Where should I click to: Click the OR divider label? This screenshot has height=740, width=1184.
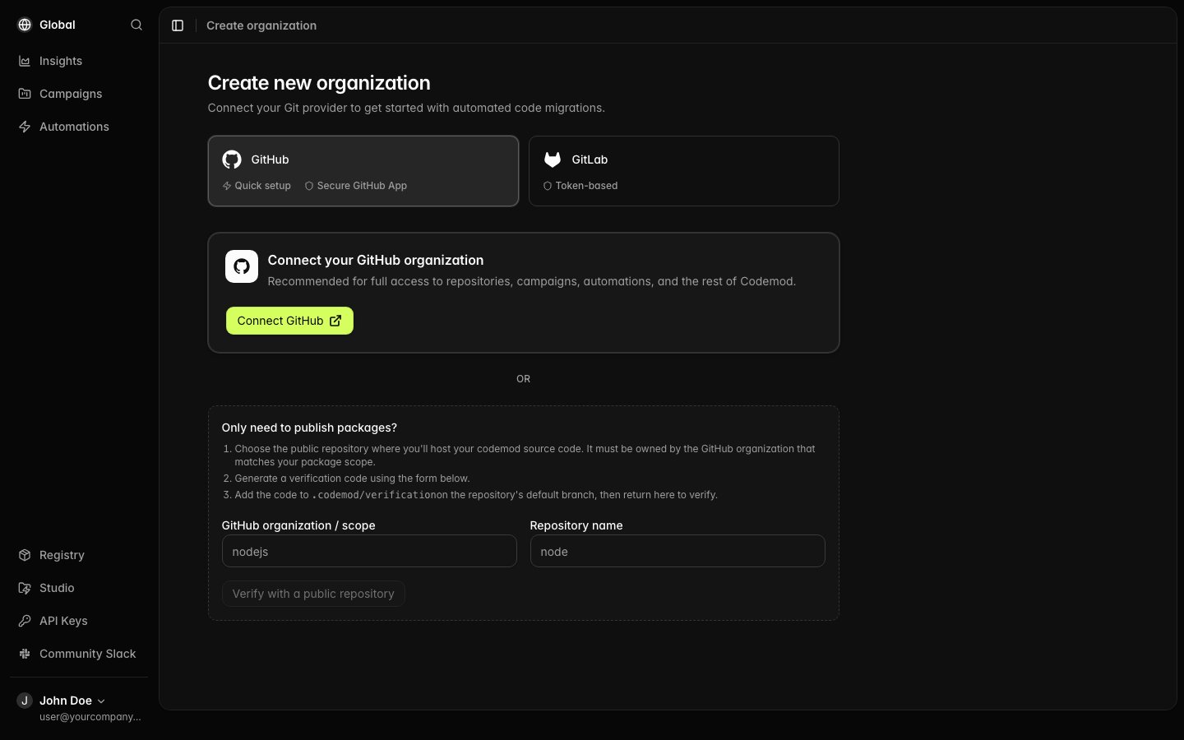(523, 379)
